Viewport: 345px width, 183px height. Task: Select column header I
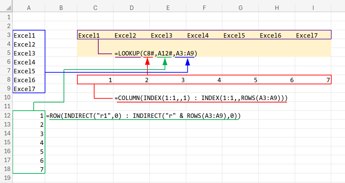click(x=313, y=8)
